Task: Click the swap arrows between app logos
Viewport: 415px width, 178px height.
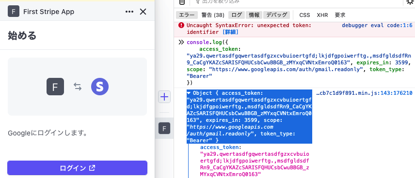Action: (78, 87)
